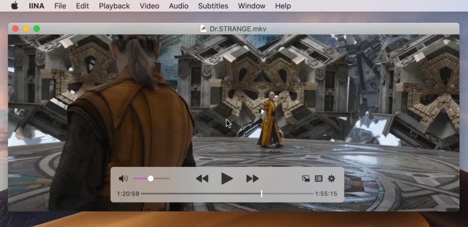
Task: Click the playback progress bar track
Action: (x=227, y=194)
